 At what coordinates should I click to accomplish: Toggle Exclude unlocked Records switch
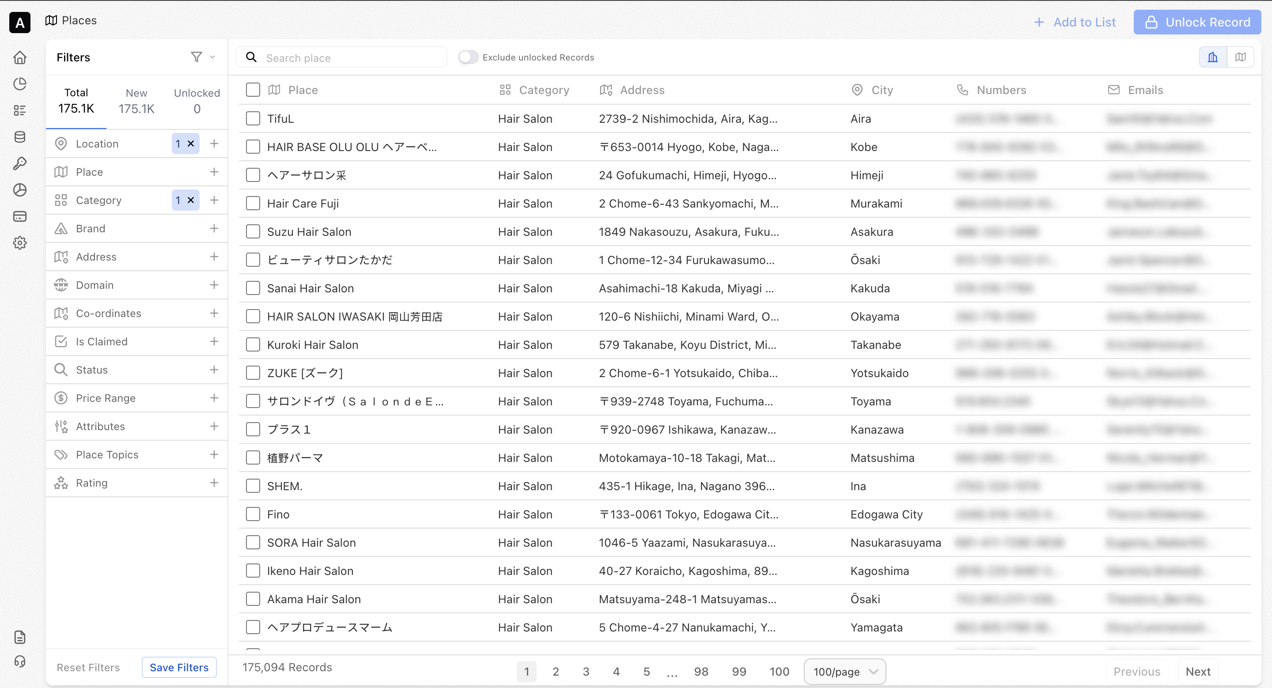tap(468, 57)
